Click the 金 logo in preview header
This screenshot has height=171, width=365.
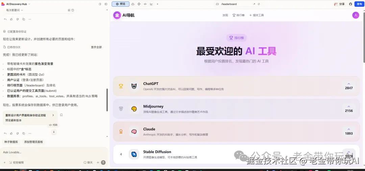(117, 15)
